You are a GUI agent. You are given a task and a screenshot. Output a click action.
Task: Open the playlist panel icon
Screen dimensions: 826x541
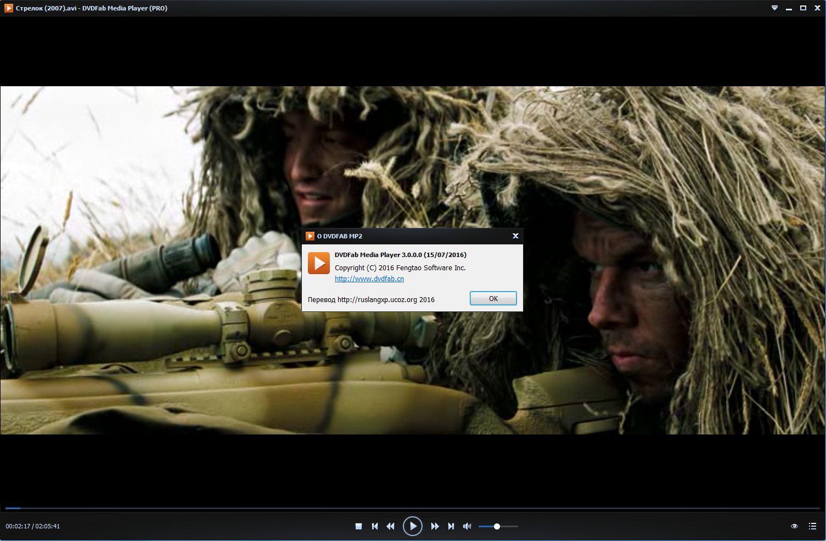[812, 526]
